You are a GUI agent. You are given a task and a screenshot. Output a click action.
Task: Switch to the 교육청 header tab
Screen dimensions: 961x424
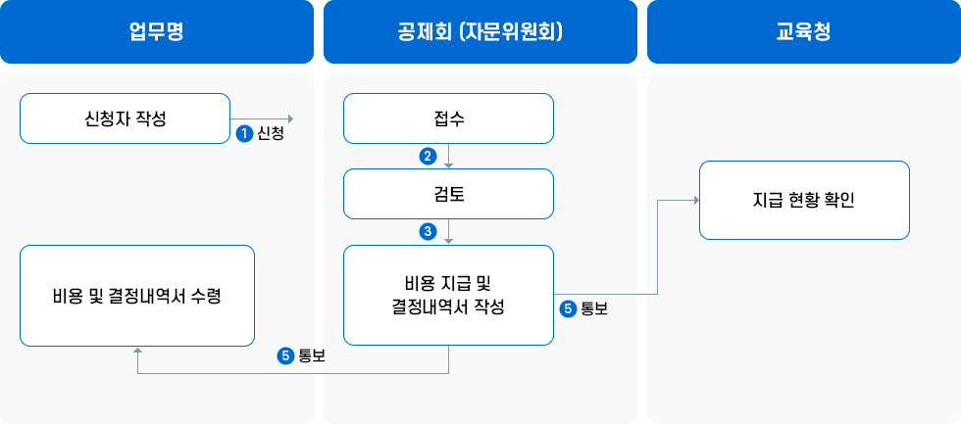pos(803,32)
